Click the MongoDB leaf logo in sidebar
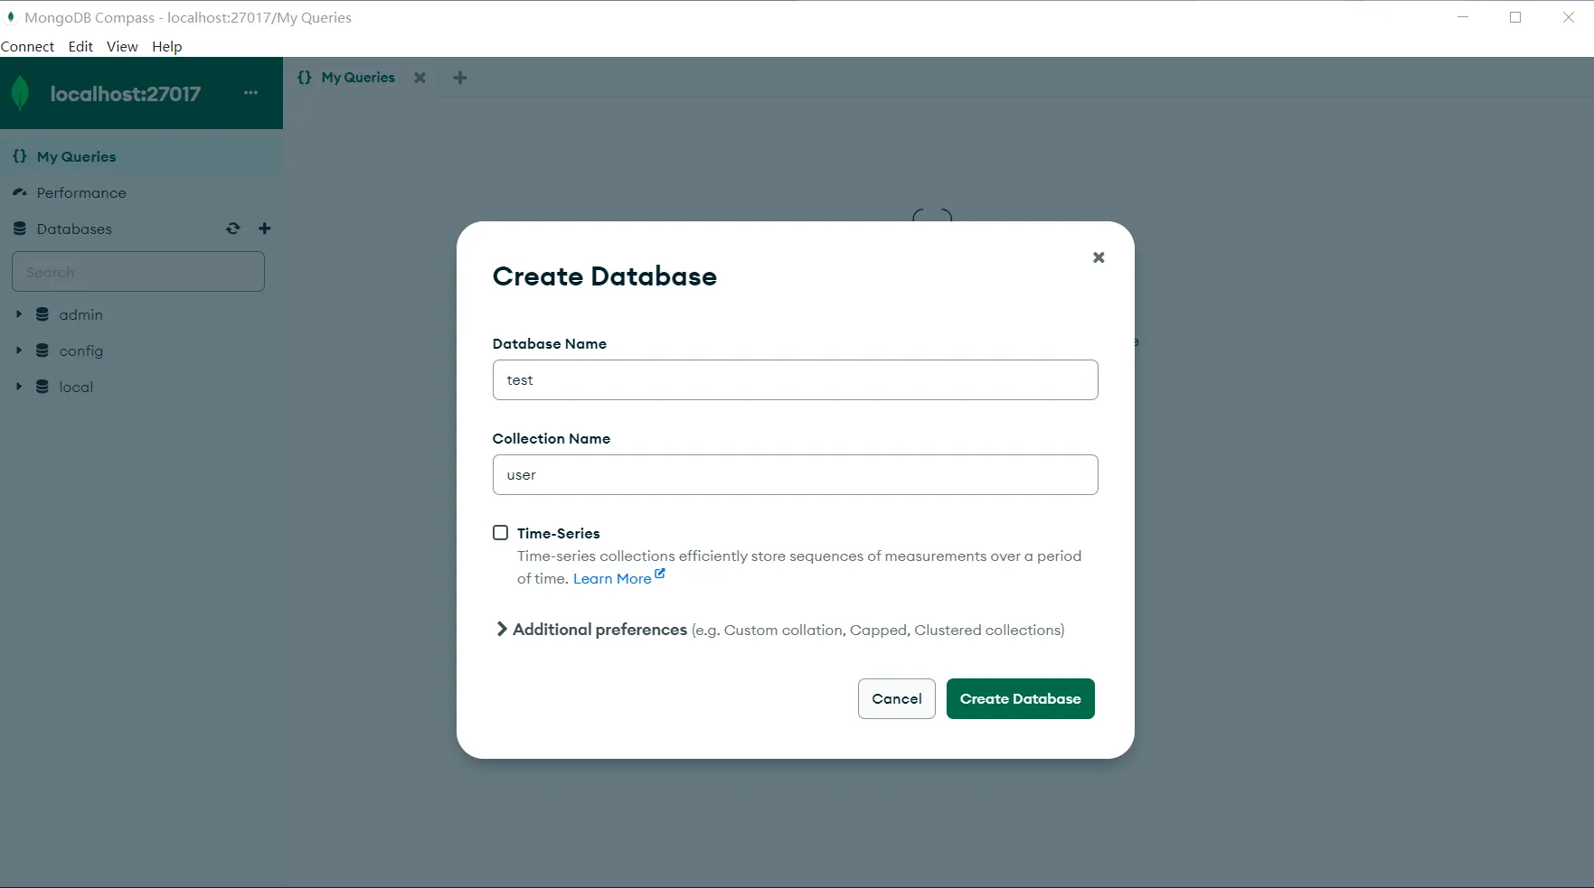 (x=21, y=93)
